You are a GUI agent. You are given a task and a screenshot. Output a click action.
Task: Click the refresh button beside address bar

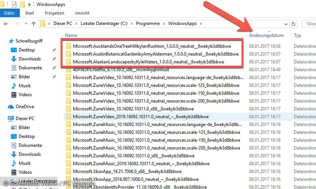coord(293,24)
